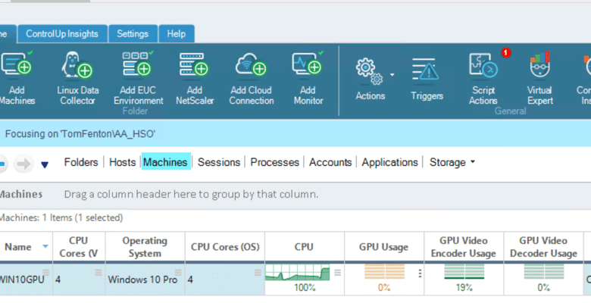Sort by GPU Video Encoder Usage column
591x303 pixels.
(x=464, y=247)
